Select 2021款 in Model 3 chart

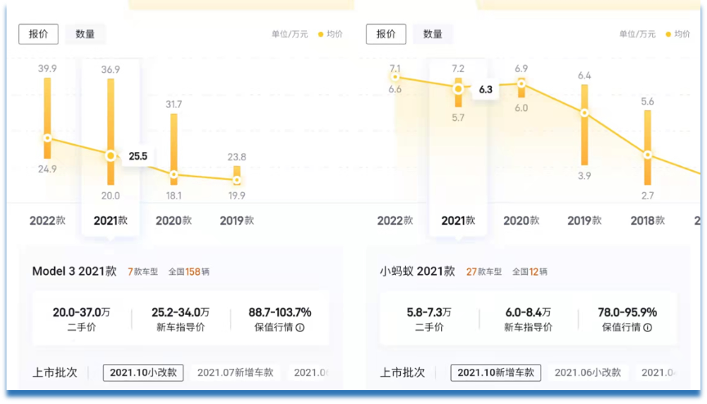[110, 221]
